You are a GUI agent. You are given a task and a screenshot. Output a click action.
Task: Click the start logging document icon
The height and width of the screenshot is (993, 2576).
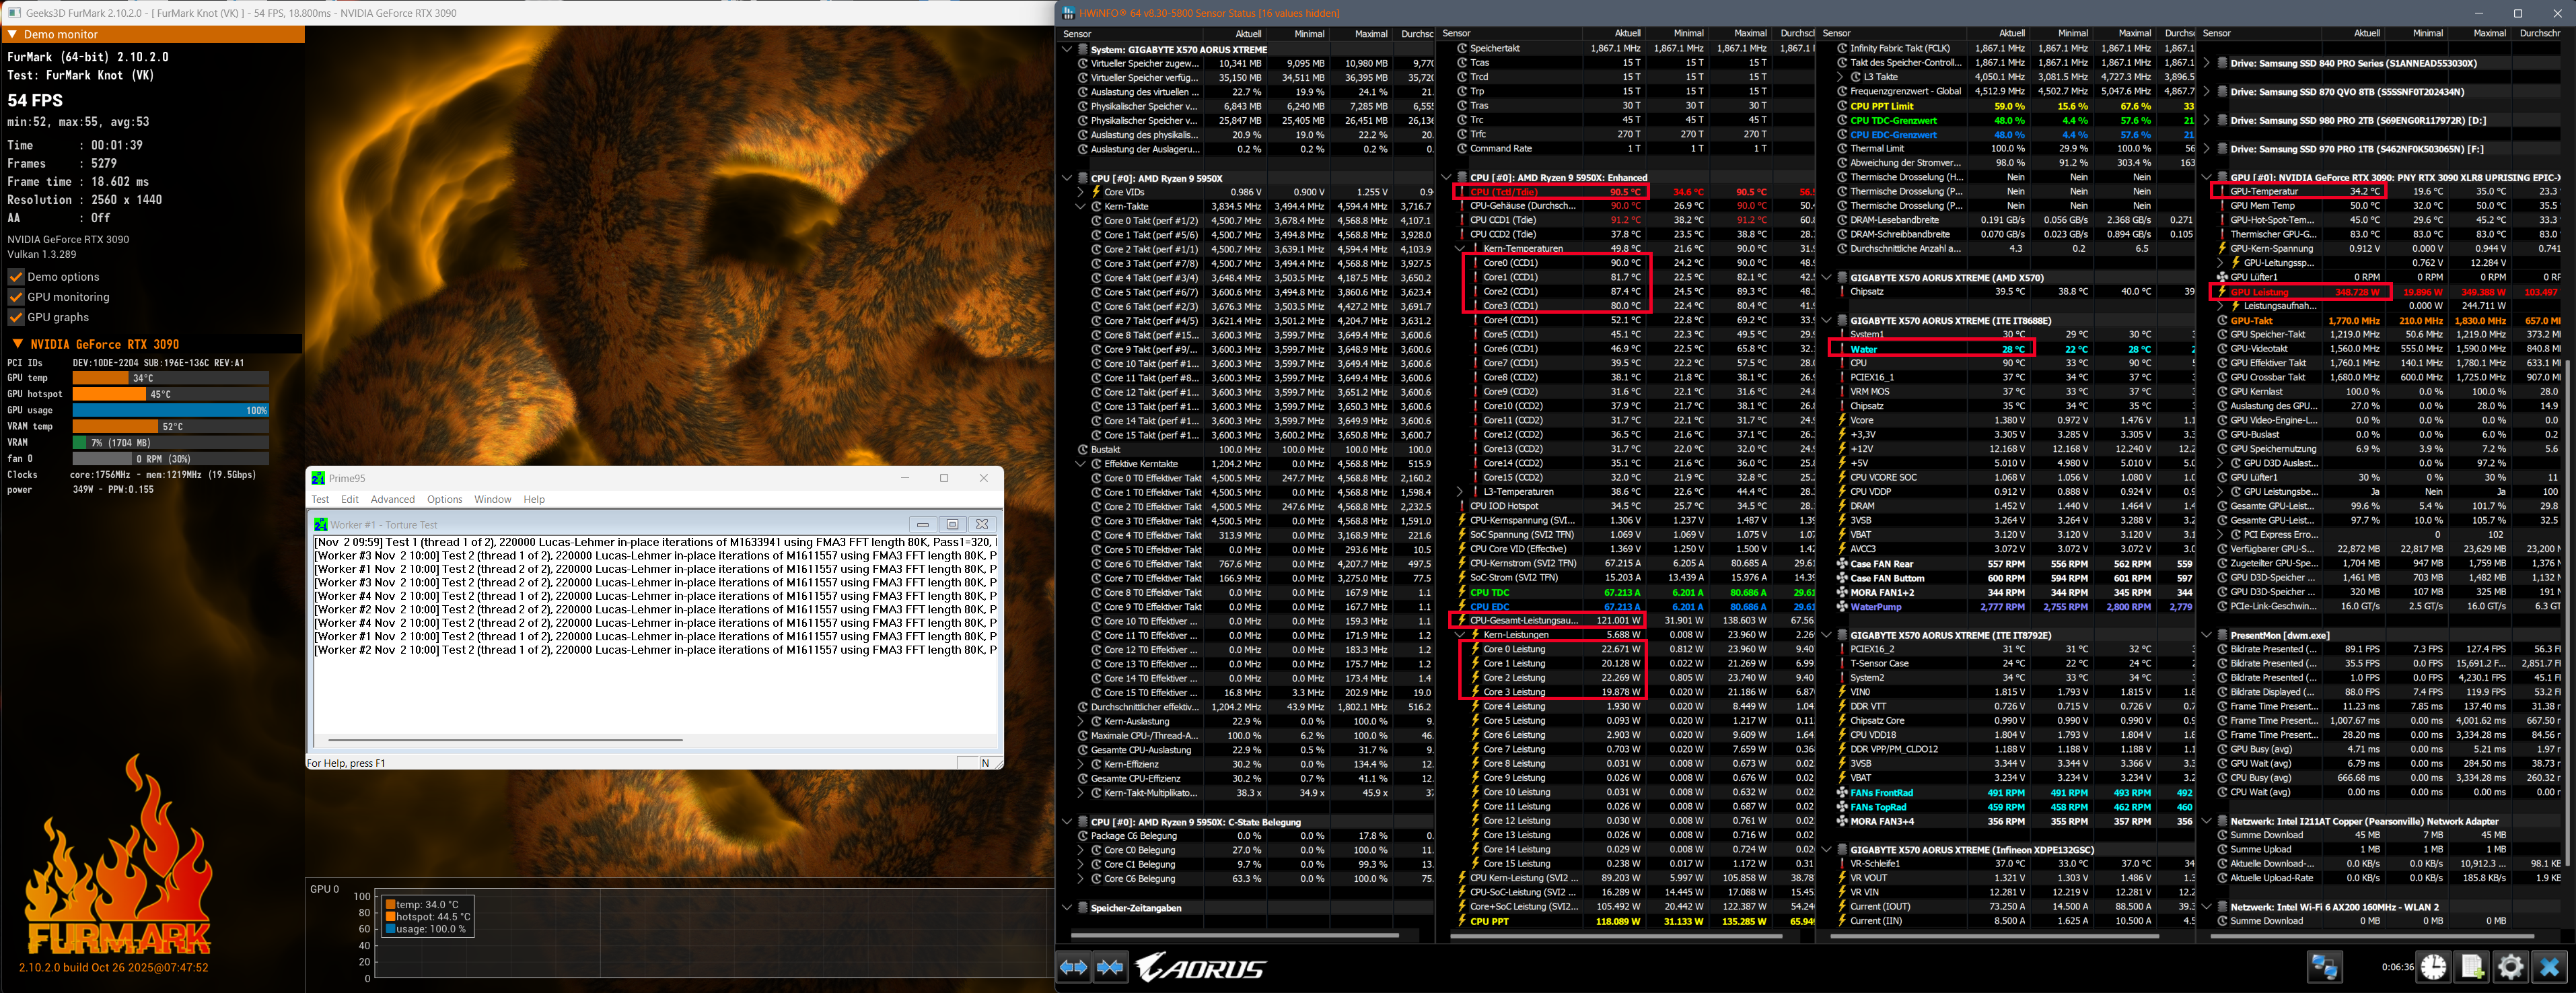point(2471,967)
